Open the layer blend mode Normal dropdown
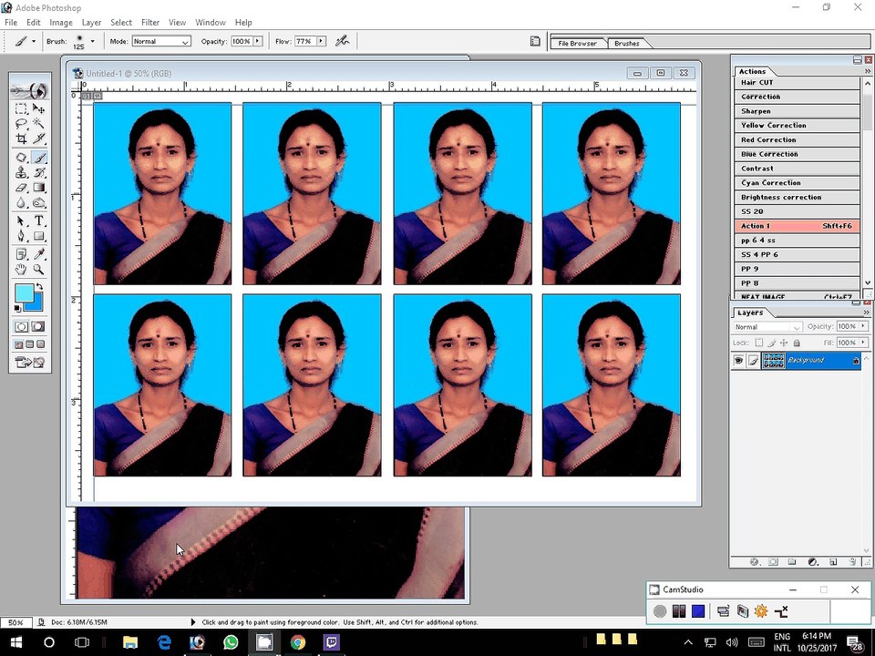The height and width of the screenshot is (656, 875). (767, 327)
